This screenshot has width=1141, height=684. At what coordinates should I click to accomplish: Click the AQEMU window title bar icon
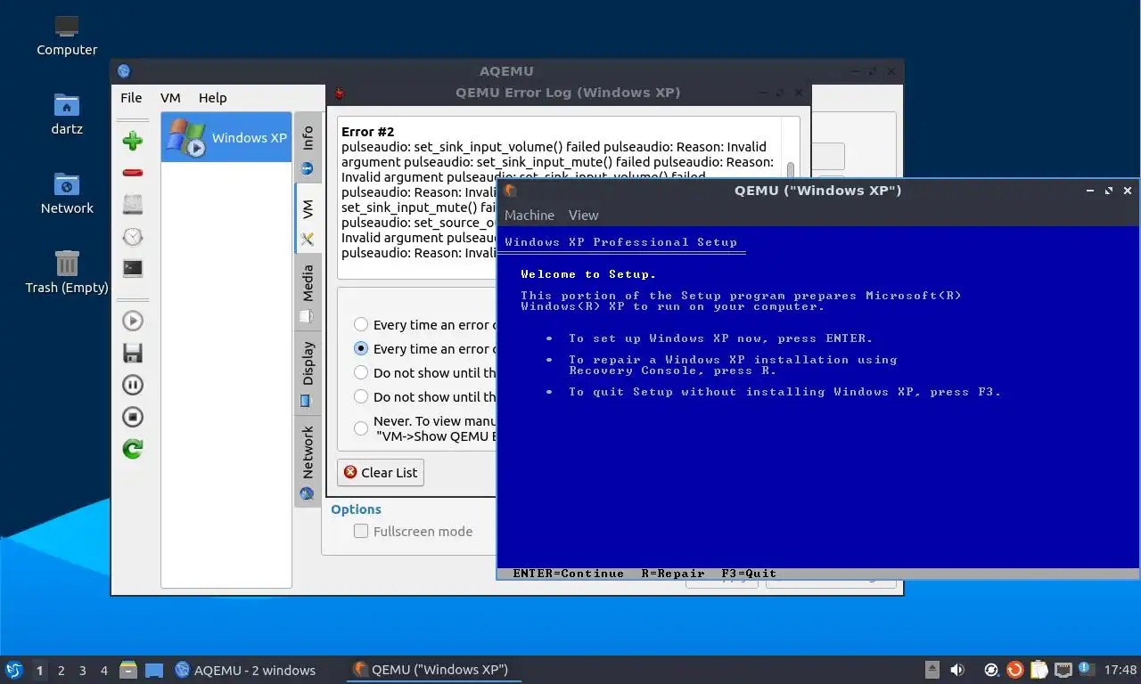tap(124, 71)
